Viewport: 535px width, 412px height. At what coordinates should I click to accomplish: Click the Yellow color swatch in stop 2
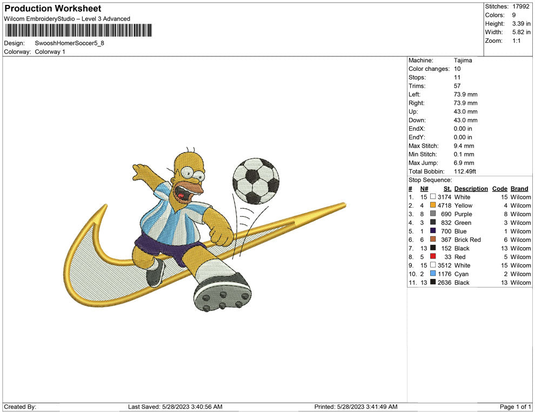[433, 205]
